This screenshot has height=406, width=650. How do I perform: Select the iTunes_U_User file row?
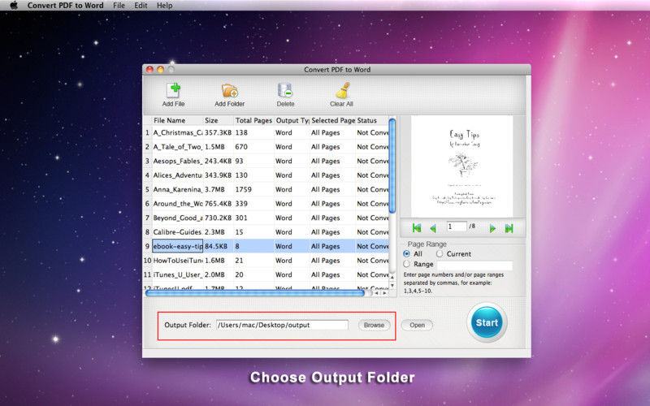point(266,274)
